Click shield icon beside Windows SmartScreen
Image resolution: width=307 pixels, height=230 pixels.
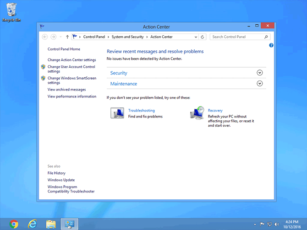pyautogui.click(x=43, y=78)
